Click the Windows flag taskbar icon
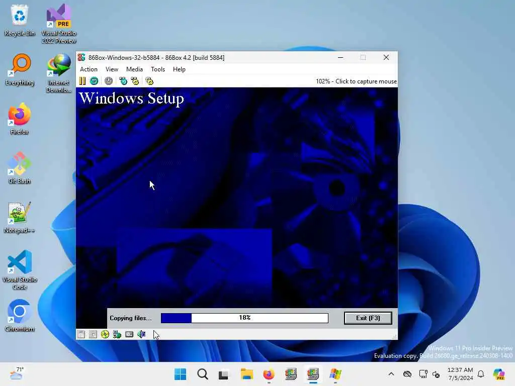Viewport: 515px width, 386px height. [335, 374]
